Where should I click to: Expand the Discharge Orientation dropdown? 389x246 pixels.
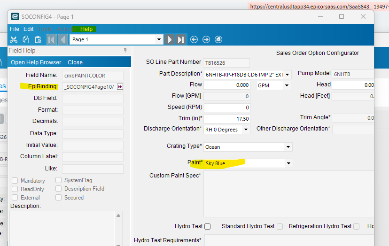[246, 130]
